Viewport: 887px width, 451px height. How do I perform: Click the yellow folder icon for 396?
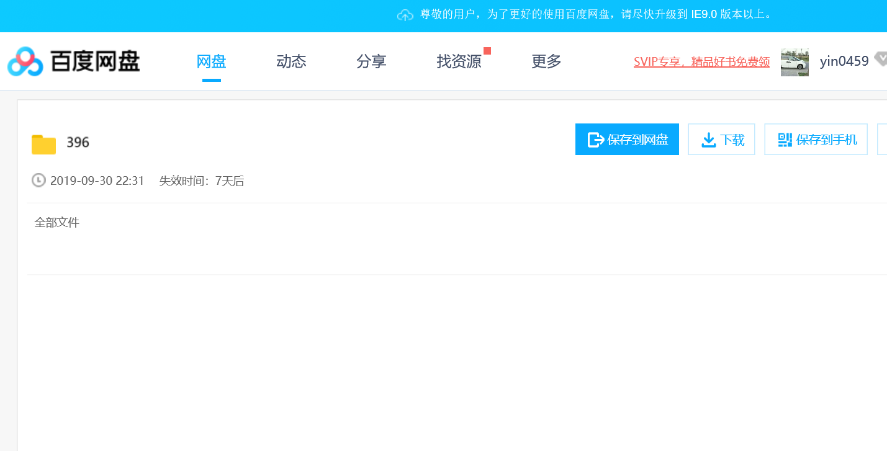point(43,144)
